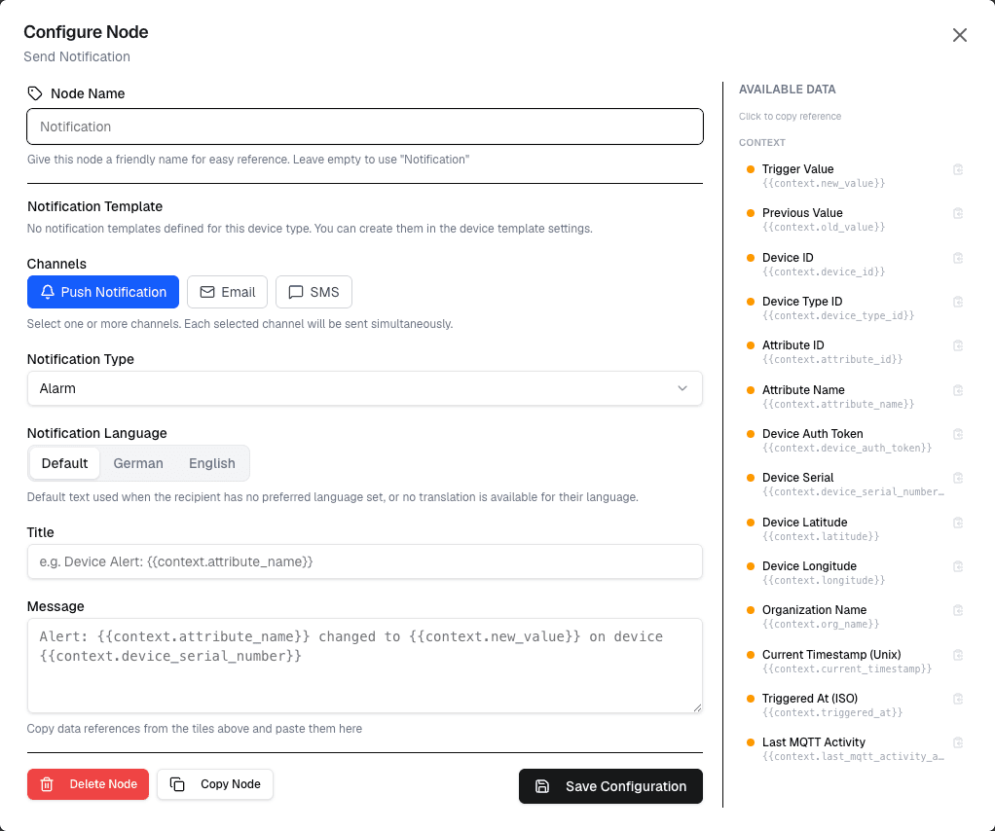The height and width of the screenshot is (831, 995).
Task: Select the Last MQTT Activity data tile
Action: tap(854, 748)
